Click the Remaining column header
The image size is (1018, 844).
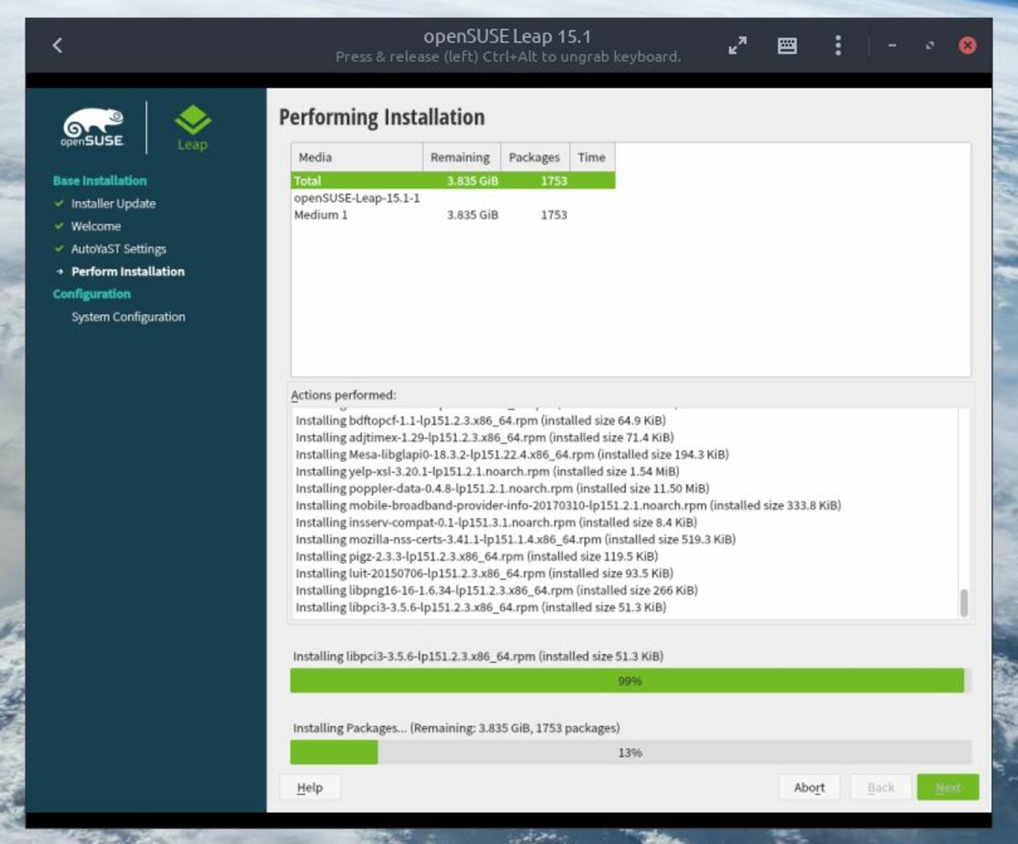click(x=459, y=157)
